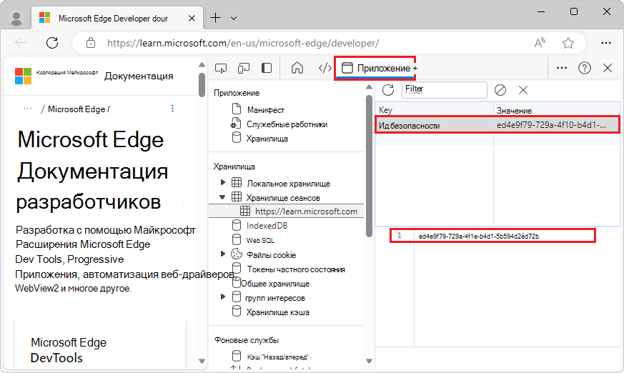Screen dimensions: 624x373
Task: Open a new browser tab
Action: click(x=215, y=18)
